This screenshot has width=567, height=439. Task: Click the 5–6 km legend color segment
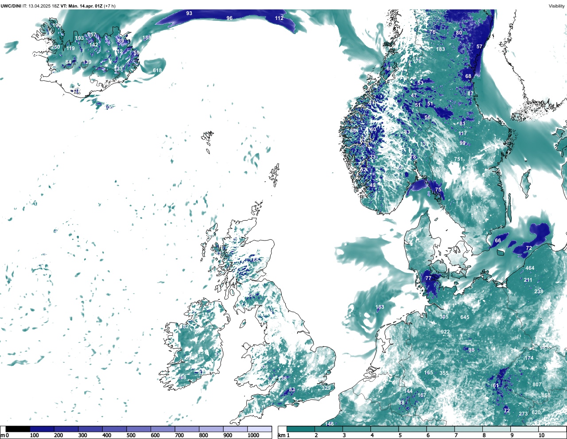(x=413, y=429)
